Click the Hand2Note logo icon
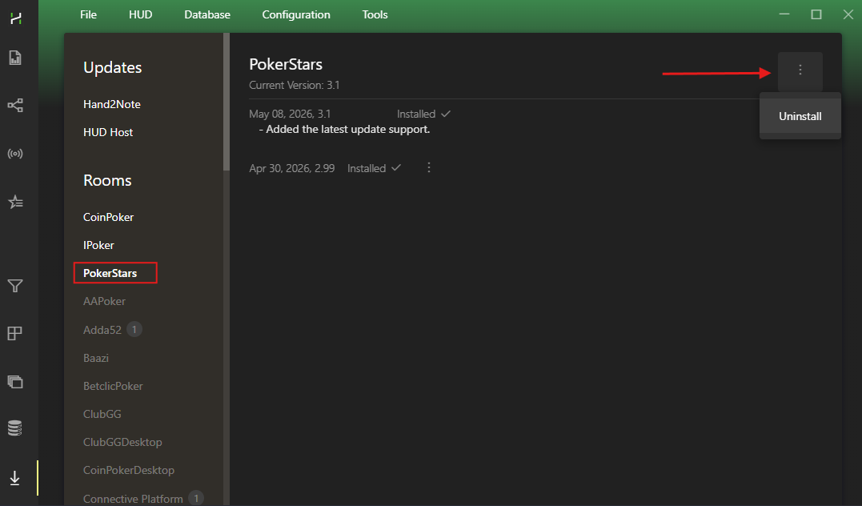The height and width of the screenshot is (506, 862). click(x=15, y=18)
